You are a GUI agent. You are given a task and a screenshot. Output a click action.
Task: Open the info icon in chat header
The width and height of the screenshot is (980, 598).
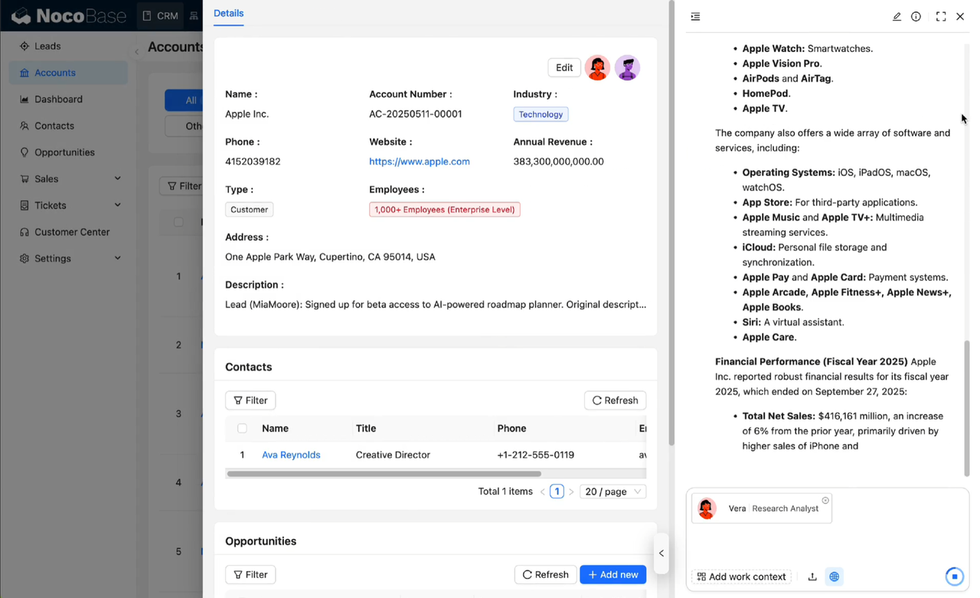916,17
